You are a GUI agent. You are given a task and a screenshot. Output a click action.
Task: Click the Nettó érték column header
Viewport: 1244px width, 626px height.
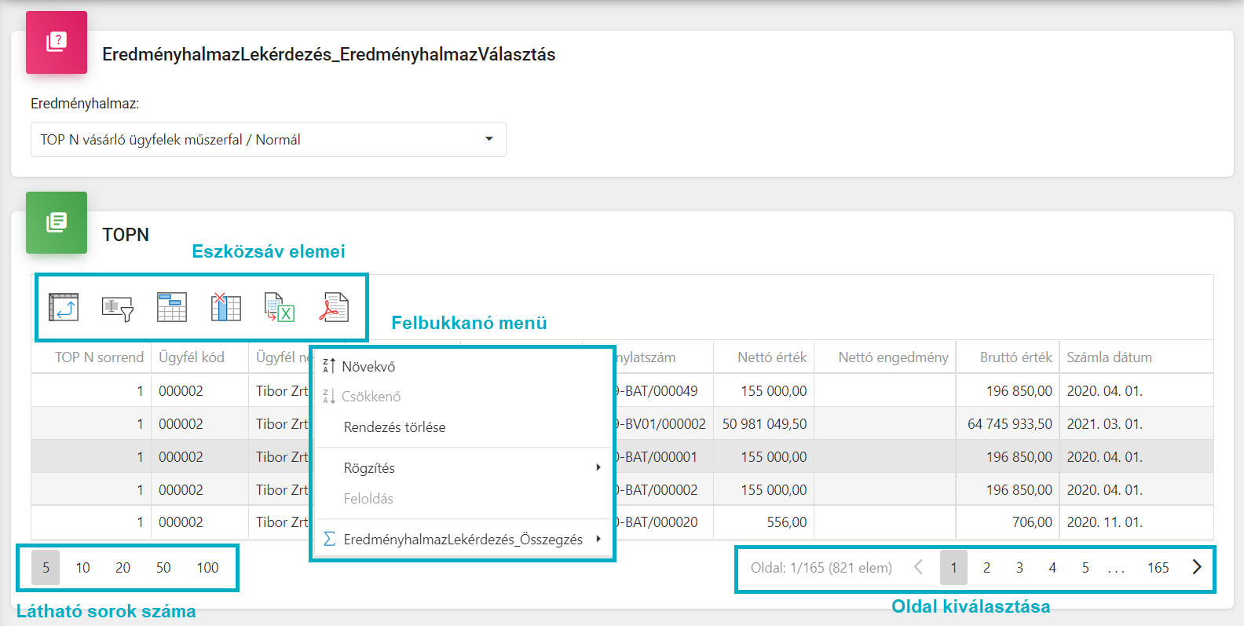coord(763,357)
